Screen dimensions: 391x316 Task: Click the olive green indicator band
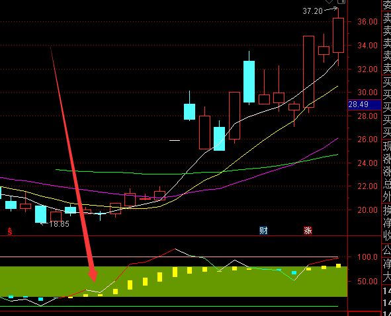tap(173, 282)
